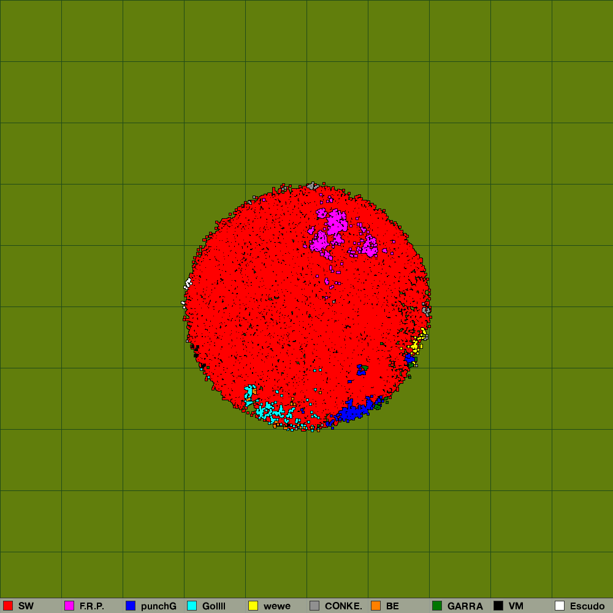Select the Escudo legend label

click(x=587, y=606)
